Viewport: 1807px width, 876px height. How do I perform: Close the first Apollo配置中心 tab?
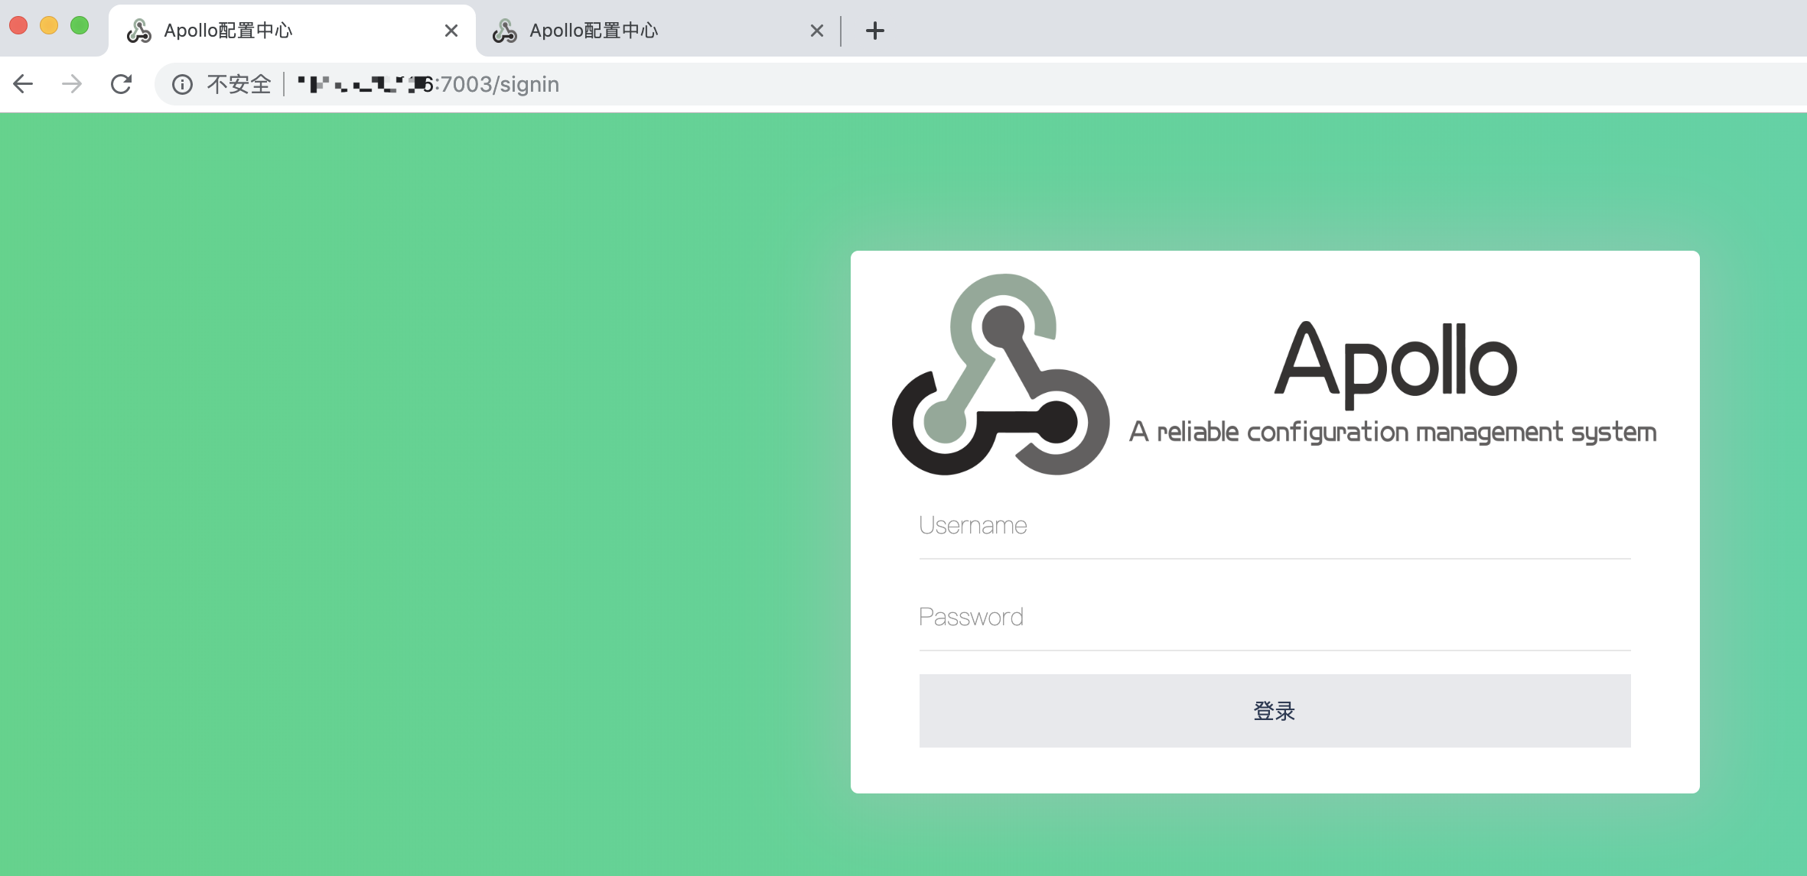click(451, 31)
